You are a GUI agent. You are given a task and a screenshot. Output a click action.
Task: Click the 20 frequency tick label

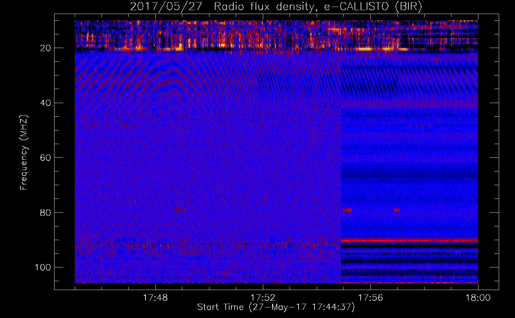coord(46,48)
